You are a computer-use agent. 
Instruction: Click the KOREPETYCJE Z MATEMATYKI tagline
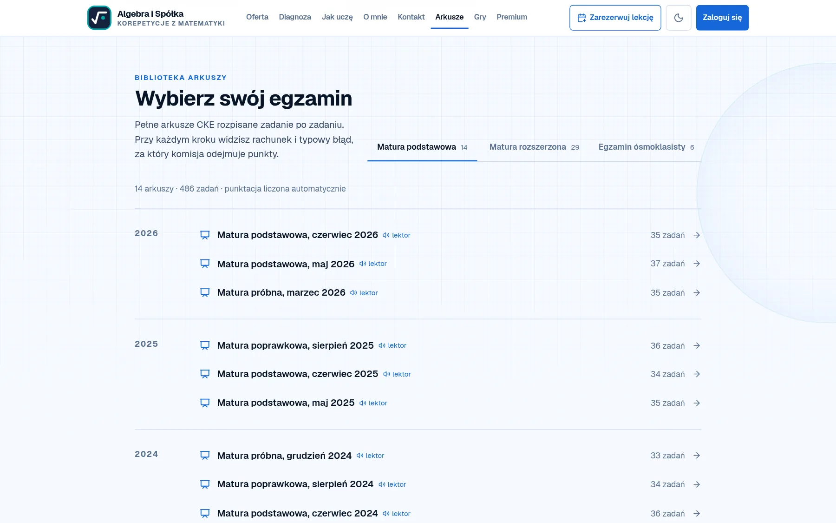click(x=171, y=23)
